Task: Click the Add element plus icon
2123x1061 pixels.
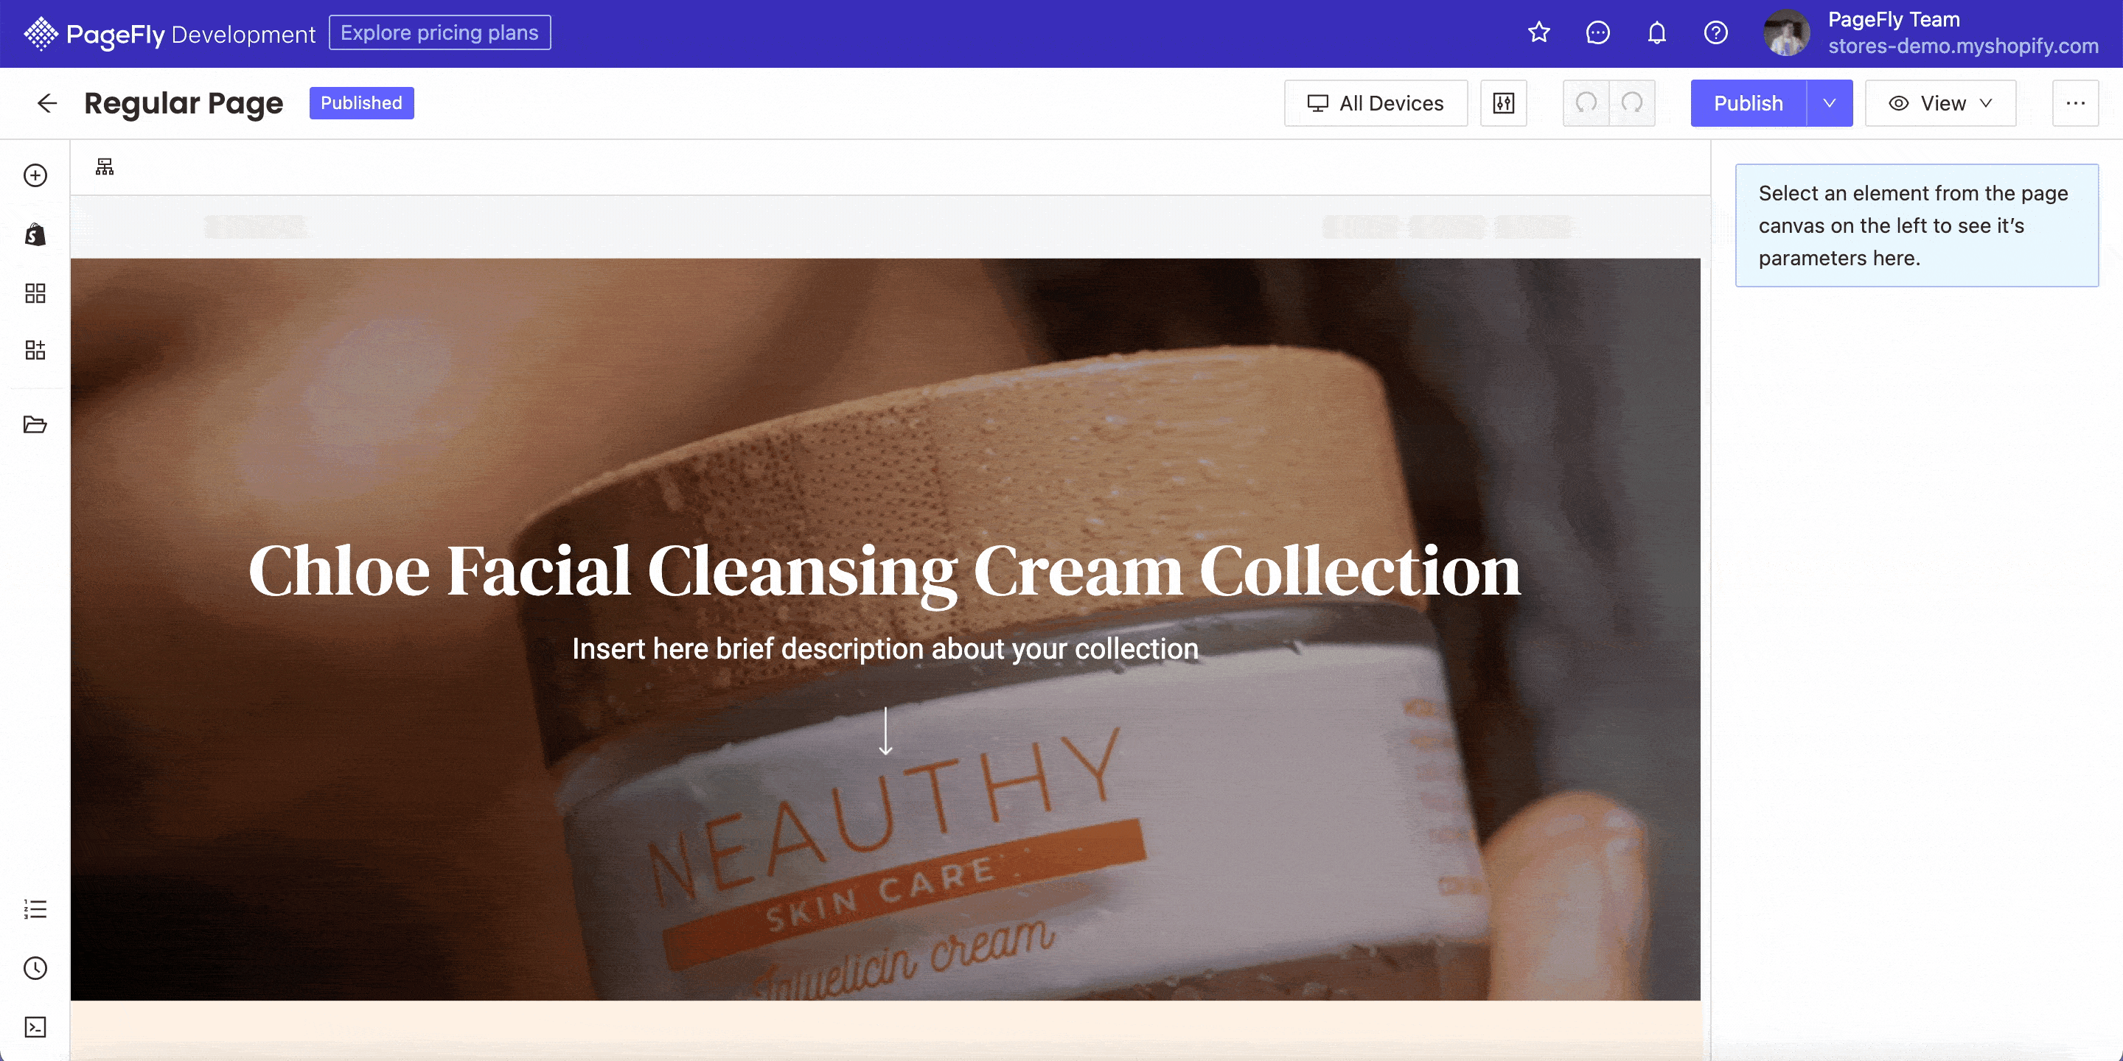Action: point(35,175)
